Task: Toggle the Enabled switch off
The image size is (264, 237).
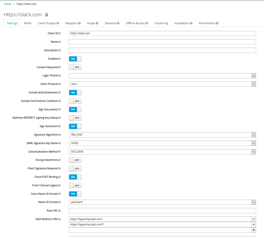Action: click(75, 59)
